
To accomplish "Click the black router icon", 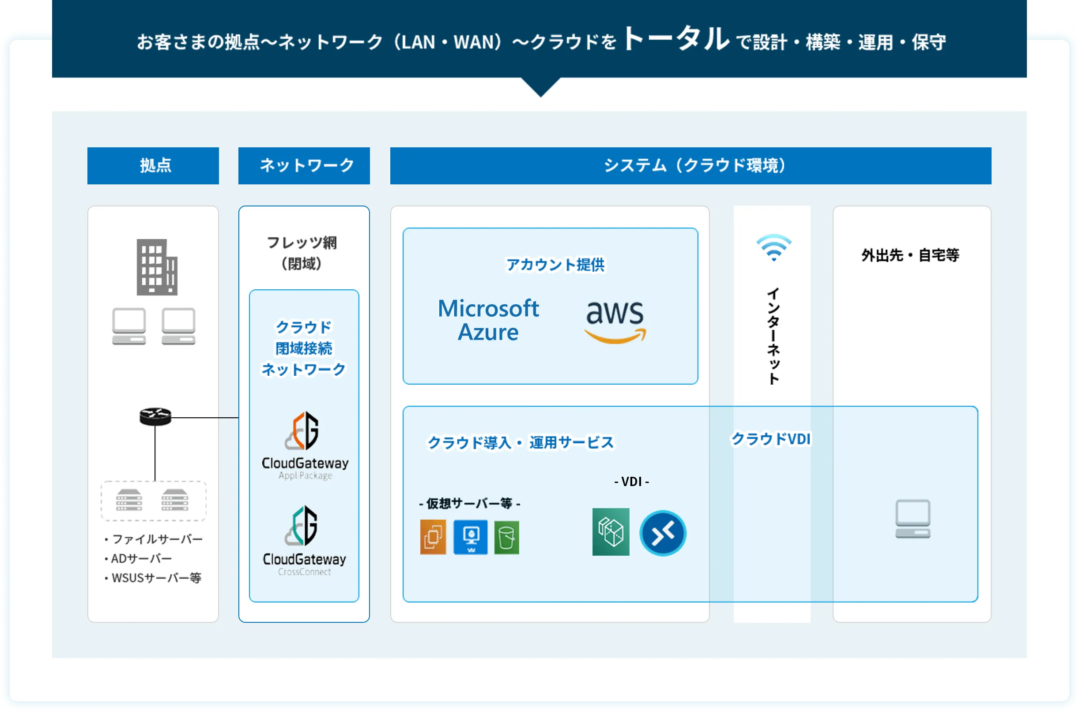I will point(155,416).
